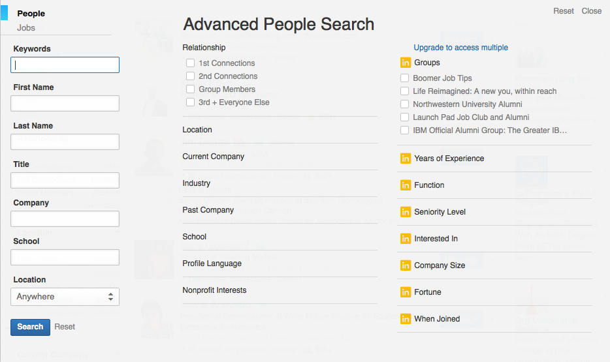Tick the Northwestern University Alumni group checkbox
Screen dimensions: 610x362
(405, 104)
